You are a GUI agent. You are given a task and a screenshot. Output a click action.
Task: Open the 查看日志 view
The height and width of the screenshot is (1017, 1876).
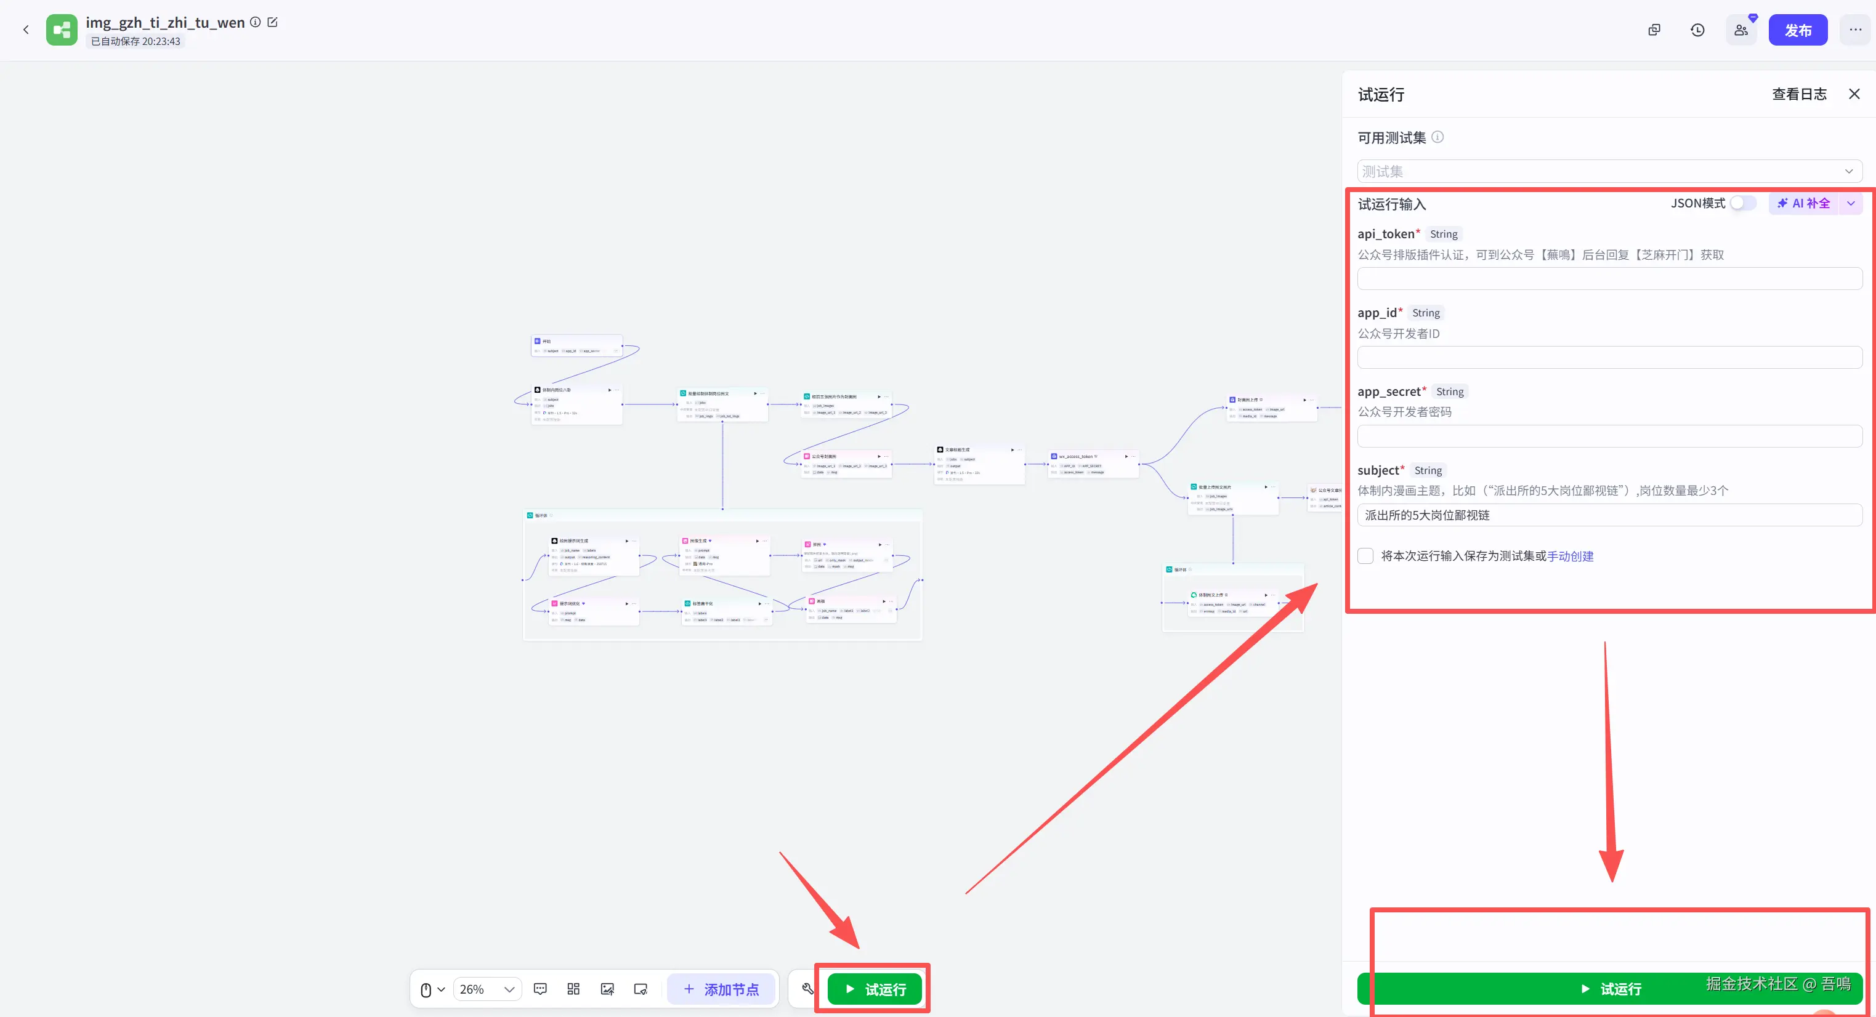[1799, 94]
